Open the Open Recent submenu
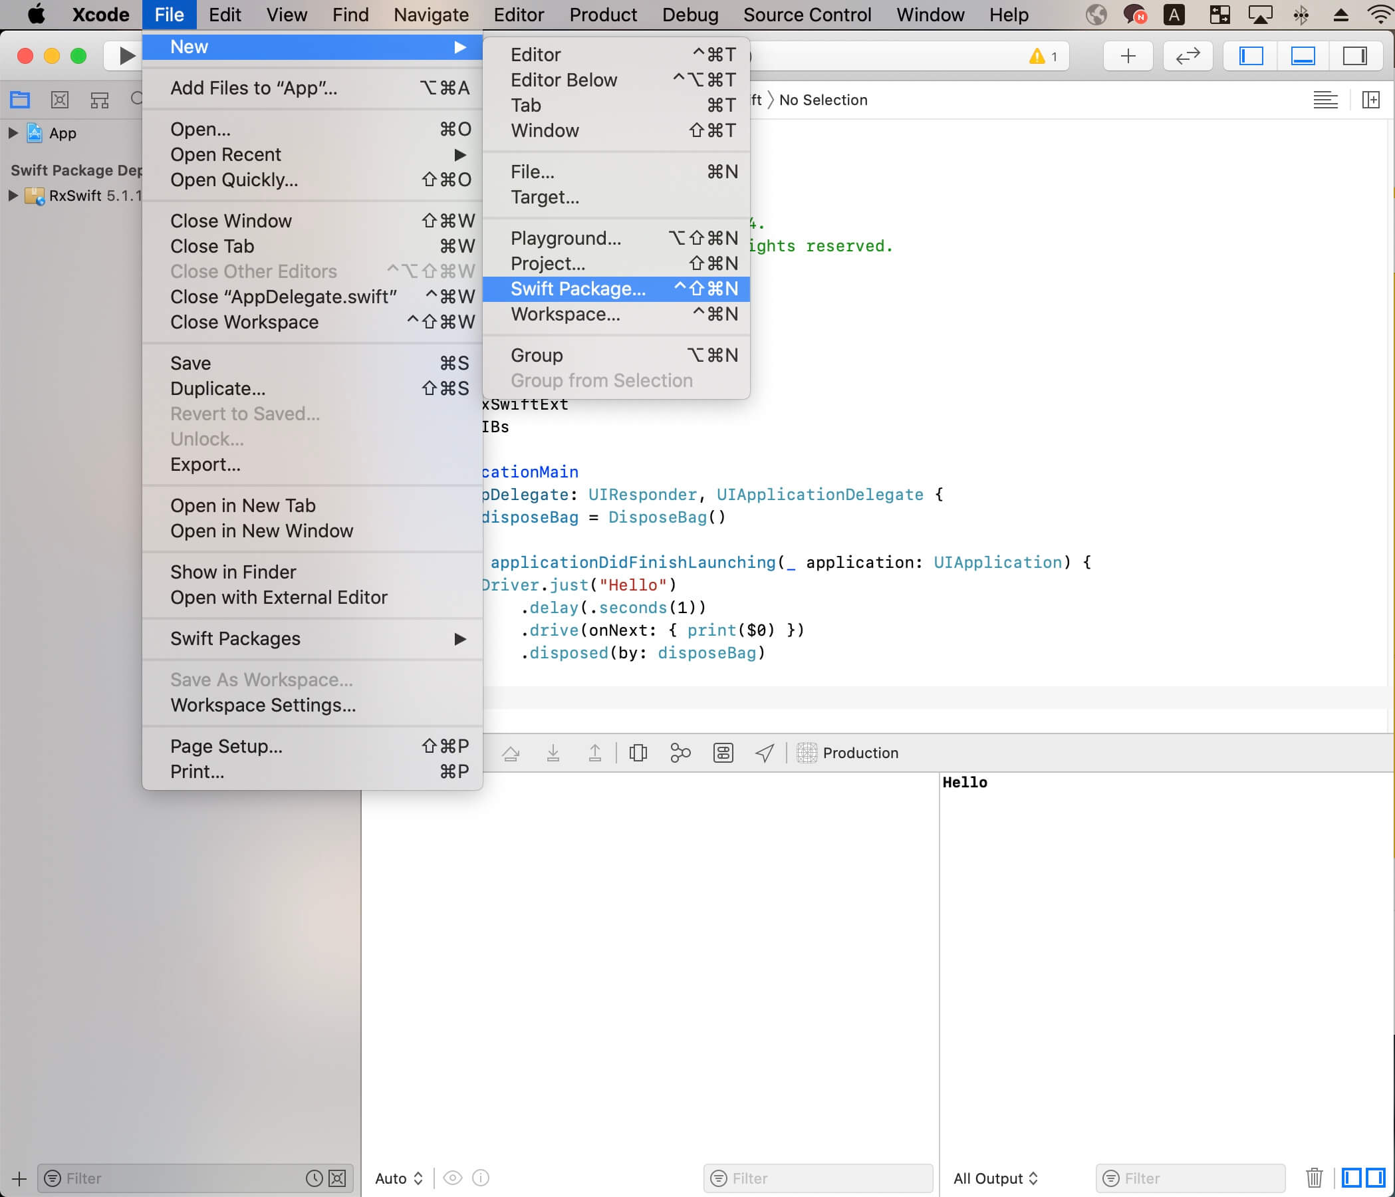The width and height of the screenshot is (1395, 1197). pyautogui.click(x=313, y=154)
